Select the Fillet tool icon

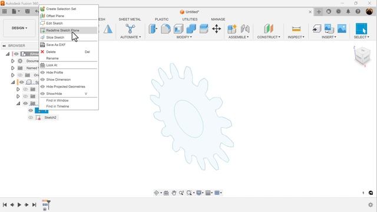coord(166,29)
